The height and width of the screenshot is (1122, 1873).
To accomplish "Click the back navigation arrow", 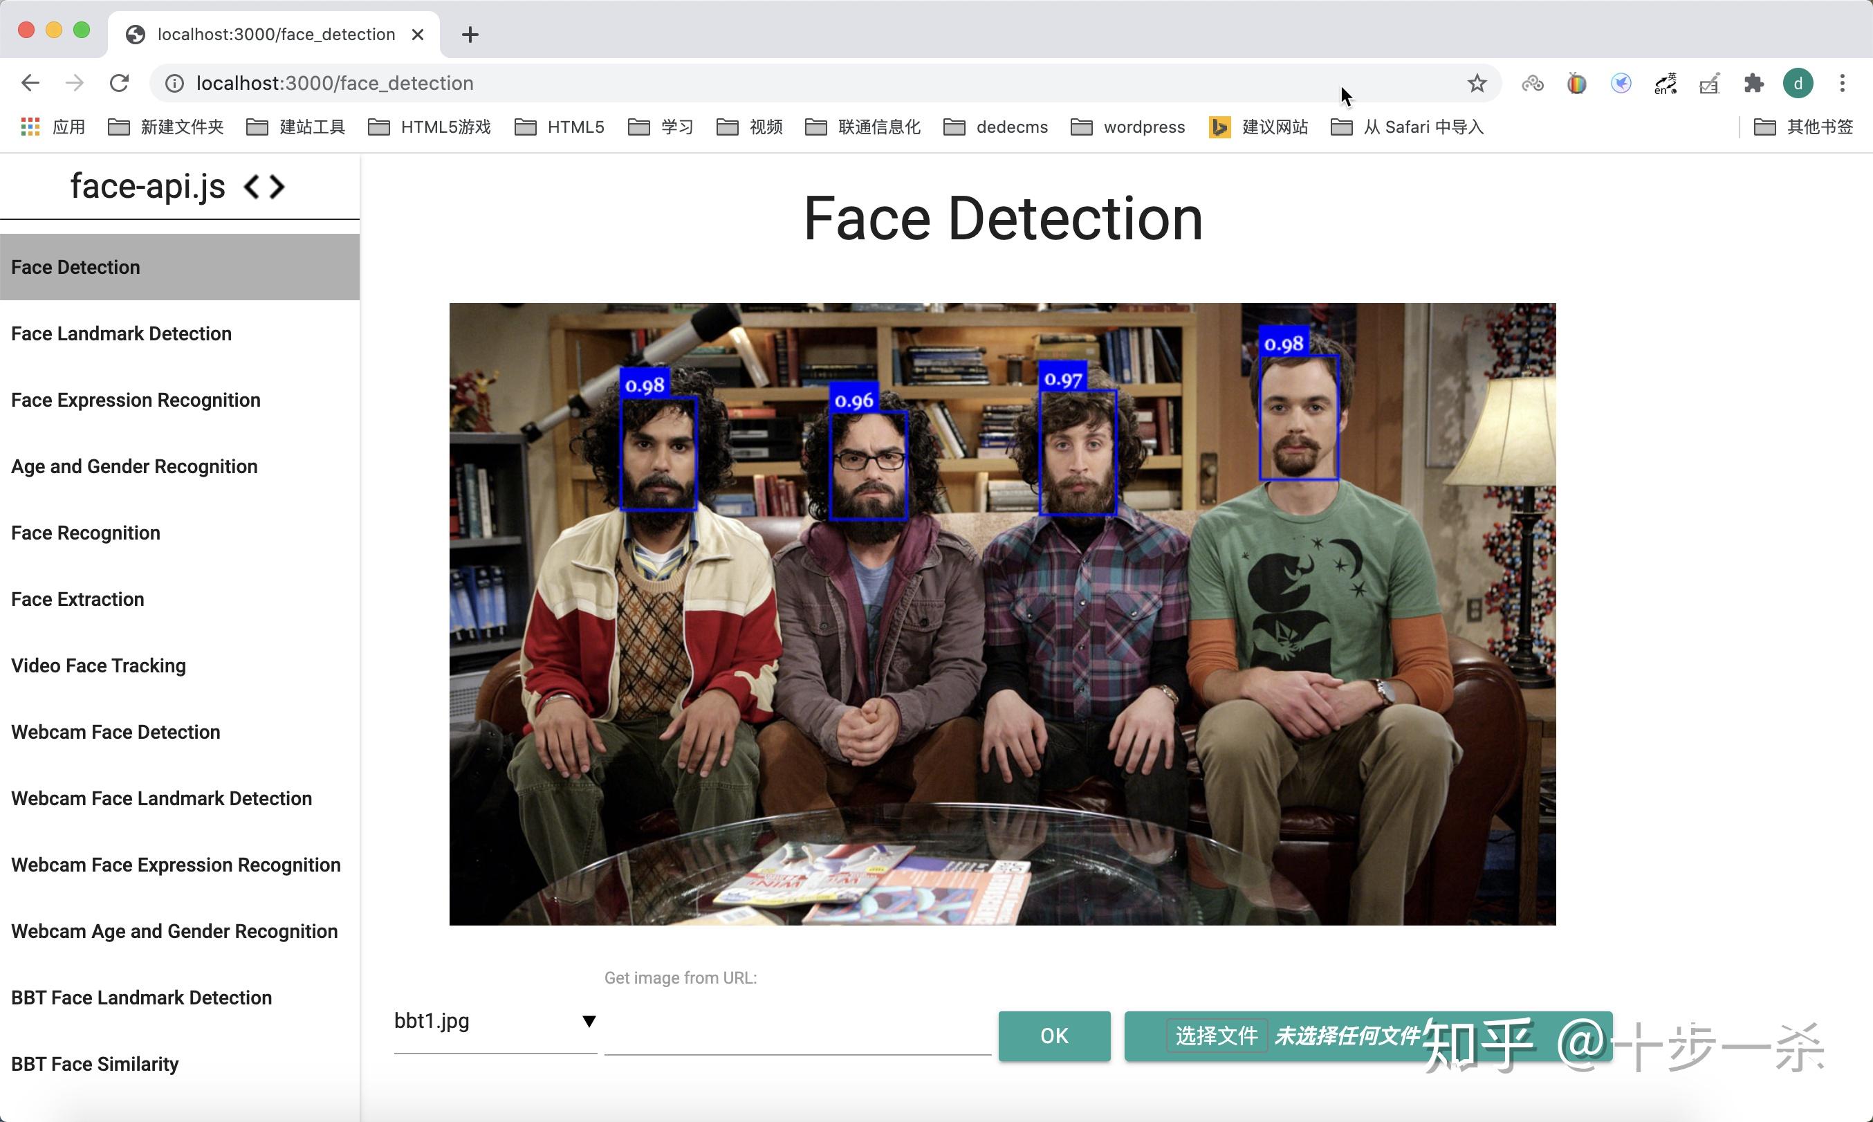I will 30,83.
